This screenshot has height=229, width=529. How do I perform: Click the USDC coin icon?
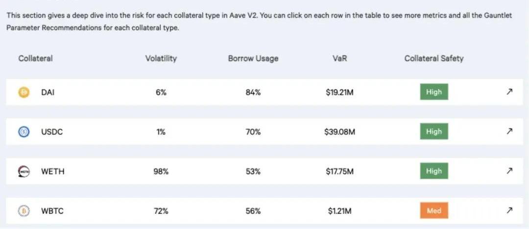pyautogui.click(x=24, y=131)
